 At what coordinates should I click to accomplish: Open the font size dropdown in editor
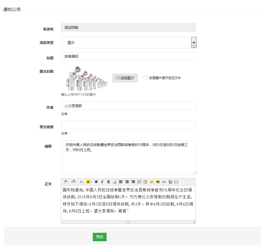(74, 182)
